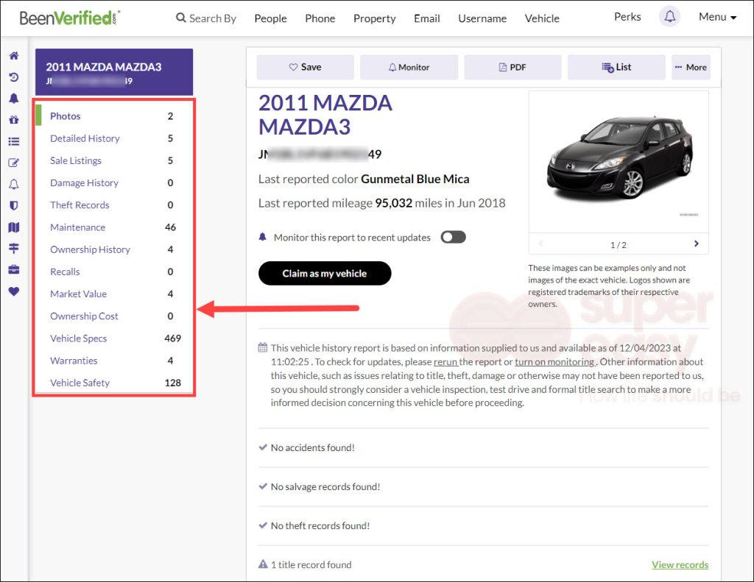Click the notification bell in top header
Viewport: 754px width, 582px height.
click(669, 17)
